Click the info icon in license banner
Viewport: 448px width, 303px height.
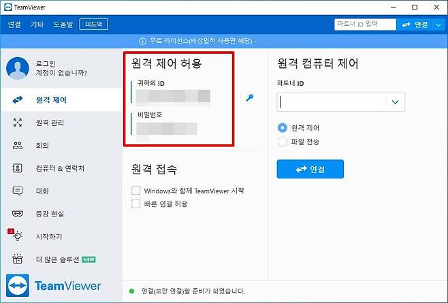142,41
